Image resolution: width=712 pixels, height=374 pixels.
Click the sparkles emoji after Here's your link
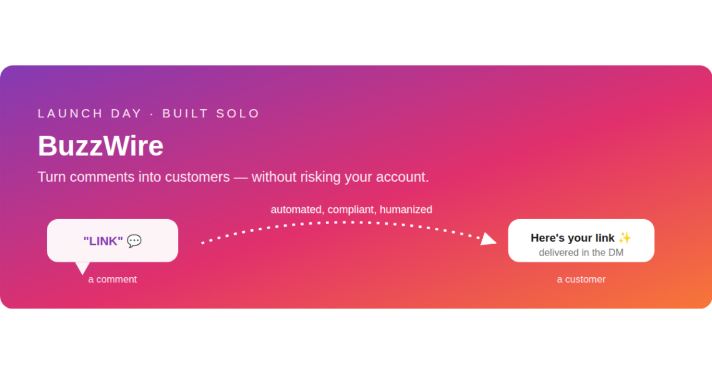(x=625, y=238)
